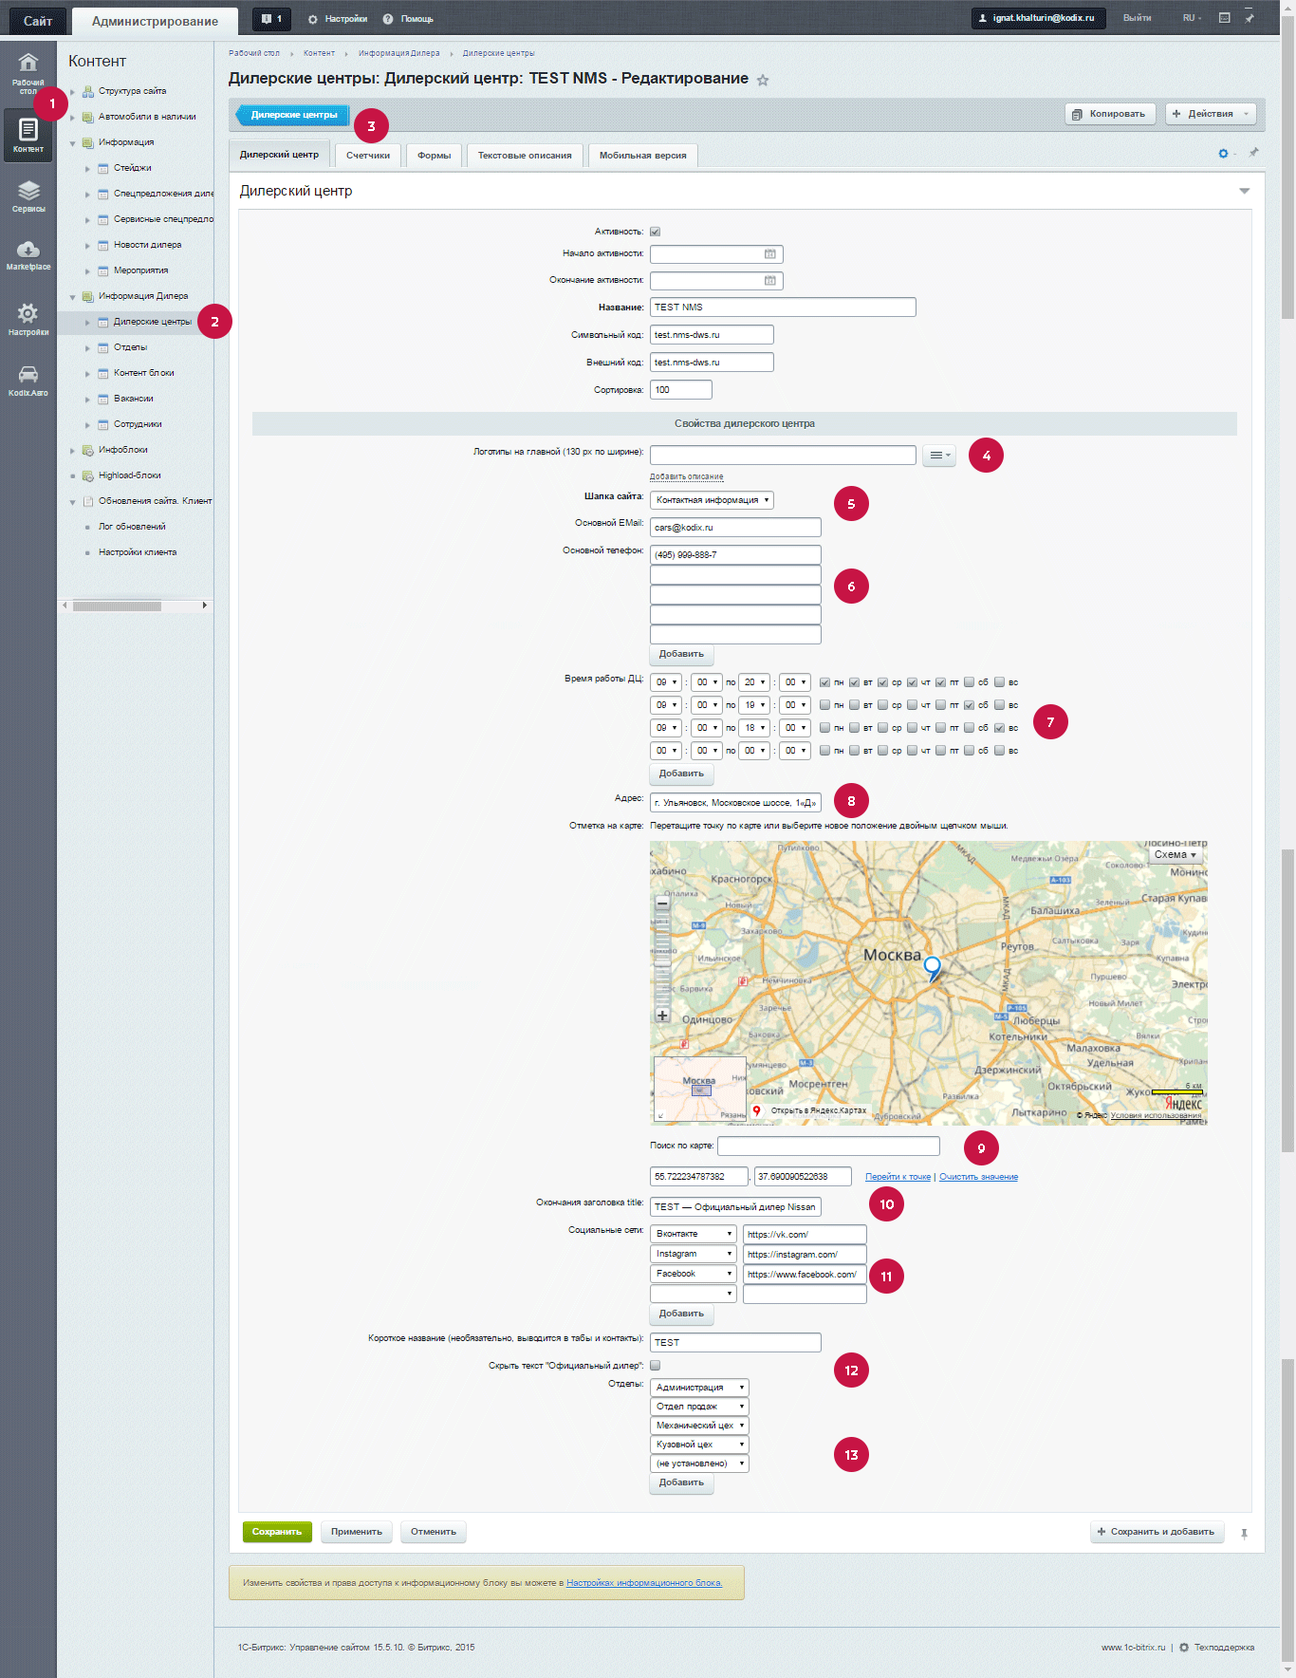
Task: Switch to the Счетчики tab
Action: 368,156
